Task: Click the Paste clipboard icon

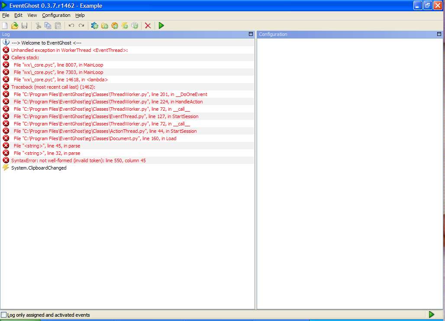Action: (58, 26)
